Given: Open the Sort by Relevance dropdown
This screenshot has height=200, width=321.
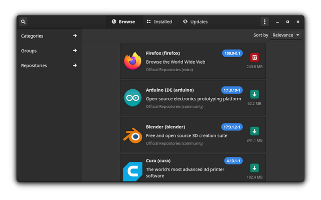Looking at the screenshot, I should (286, 35).
